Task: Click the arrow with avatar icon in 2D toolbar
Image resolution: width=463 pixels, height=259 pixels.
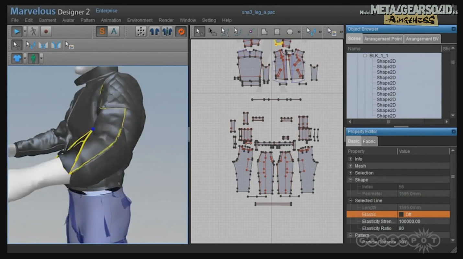Action: point(311,32)
